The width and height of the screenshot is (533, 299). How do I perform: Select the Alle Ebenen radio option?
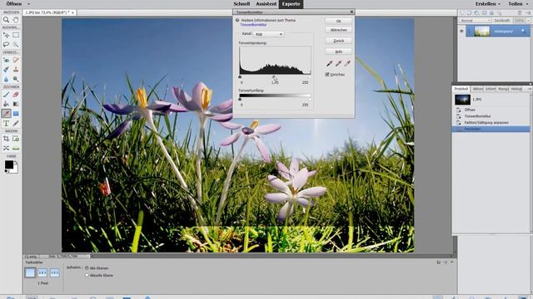pyautogui.click(x=87, y=267)
